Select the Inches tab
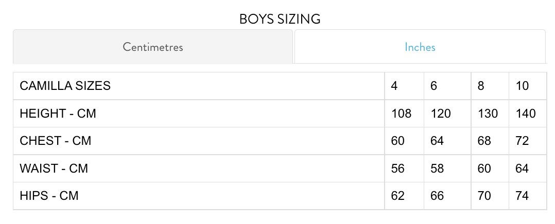This screenshot has height=224, width=555. 420,47
